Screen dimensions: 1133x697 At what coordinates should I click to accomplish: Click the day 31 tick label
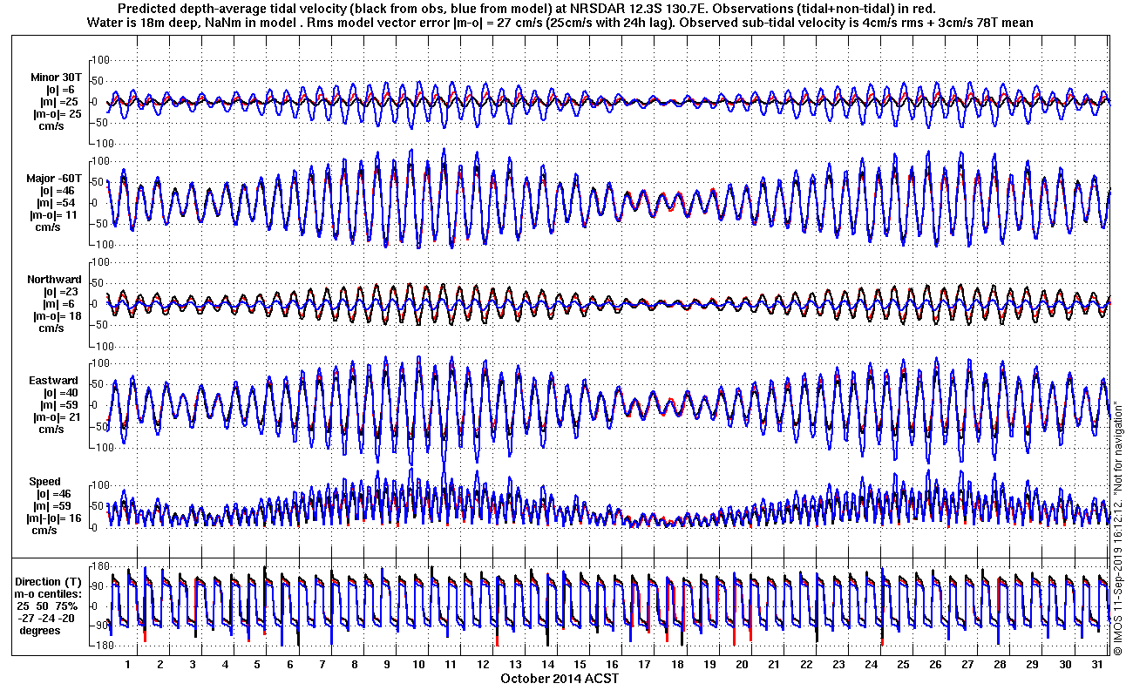(x=1097, y=665)
